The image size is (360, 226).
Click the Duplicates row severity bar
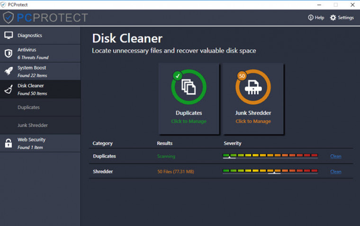click(270, 156)
